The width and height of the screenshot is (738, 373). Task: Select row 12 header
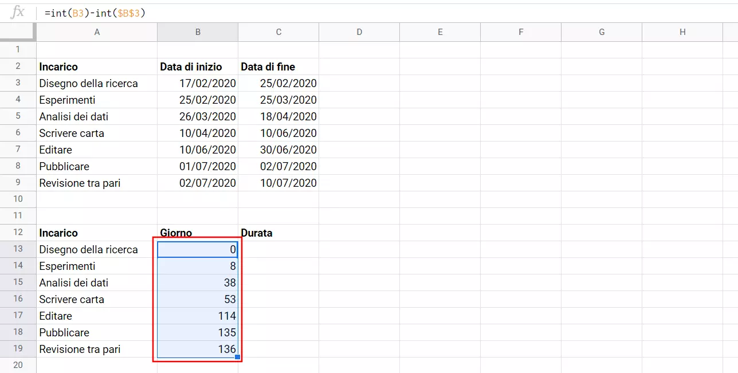point(18,233)
